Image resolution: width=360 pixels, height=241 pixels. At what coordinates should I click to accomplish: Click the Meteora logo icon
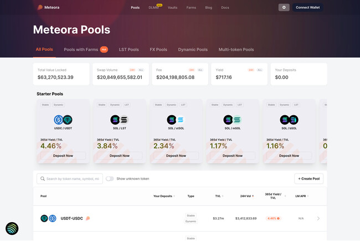click(39, 8)
